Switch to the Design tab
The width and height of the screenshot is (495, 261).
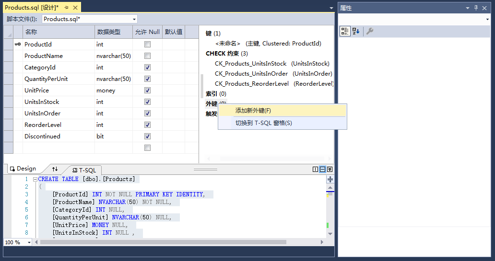(x=24, y=169)
